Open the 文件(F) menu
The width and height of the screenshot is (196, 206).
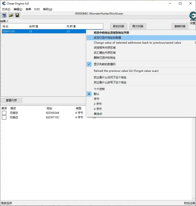point(6,10)
